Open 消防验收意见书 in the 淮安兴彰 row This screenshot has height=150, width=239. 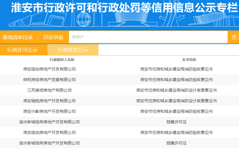176,111
